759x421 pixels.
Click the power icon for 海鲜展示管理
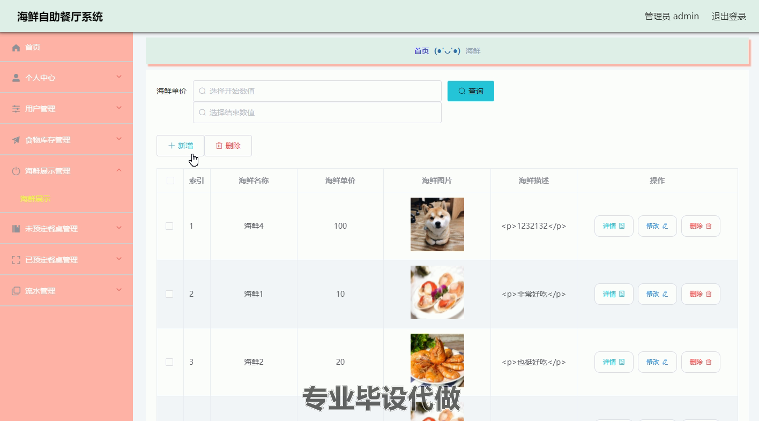(x=16, y=171)
